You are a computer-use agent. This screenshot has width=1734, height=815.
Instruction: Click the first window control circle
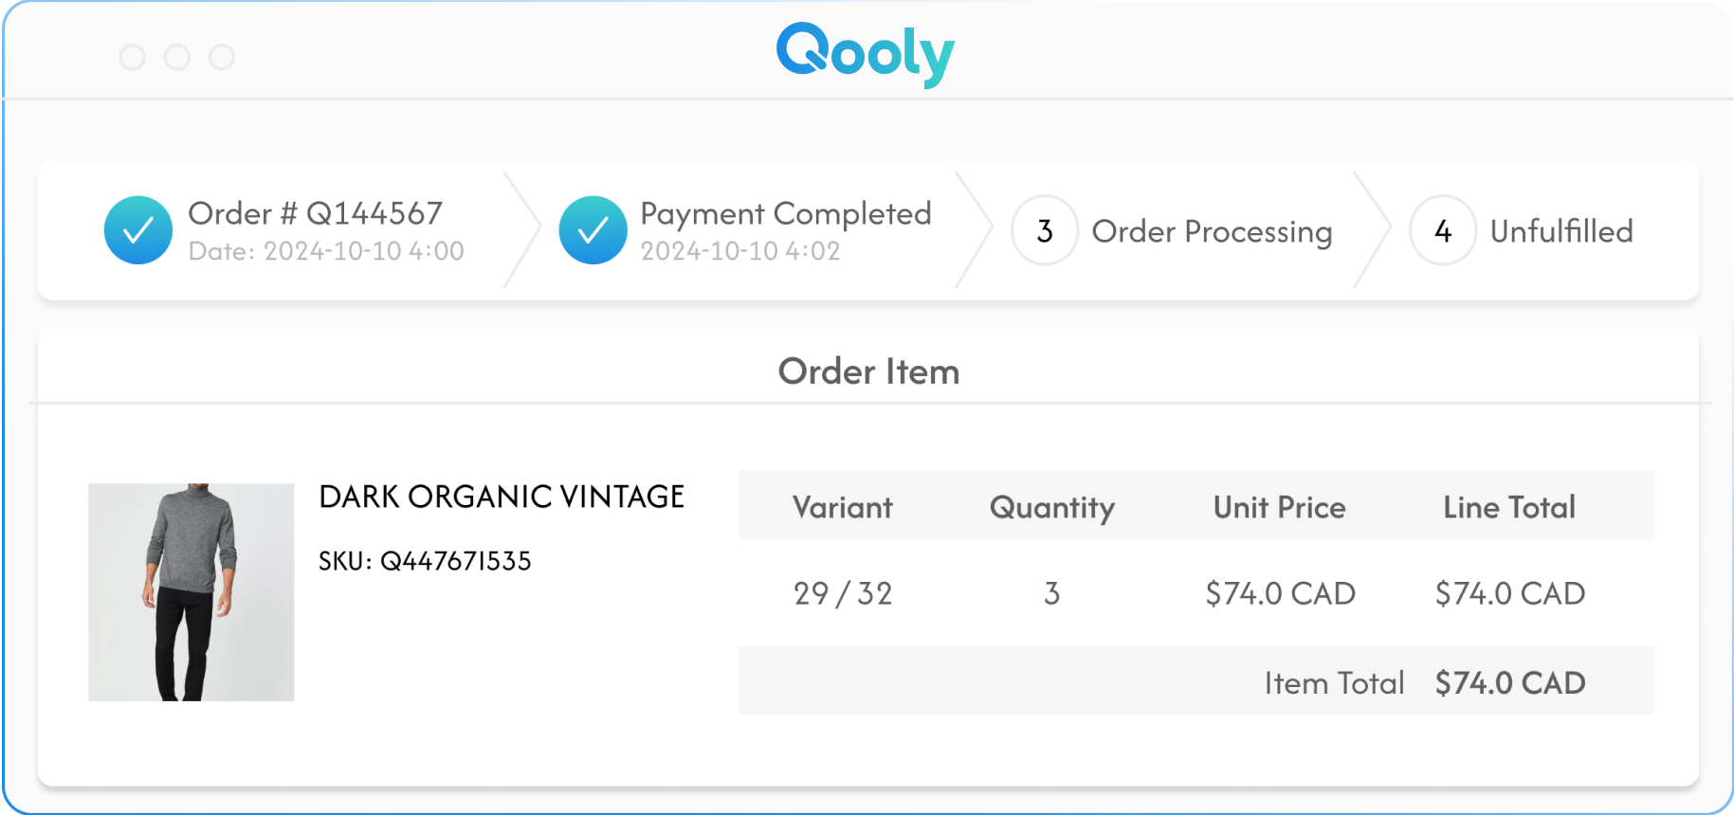[133, 58]
